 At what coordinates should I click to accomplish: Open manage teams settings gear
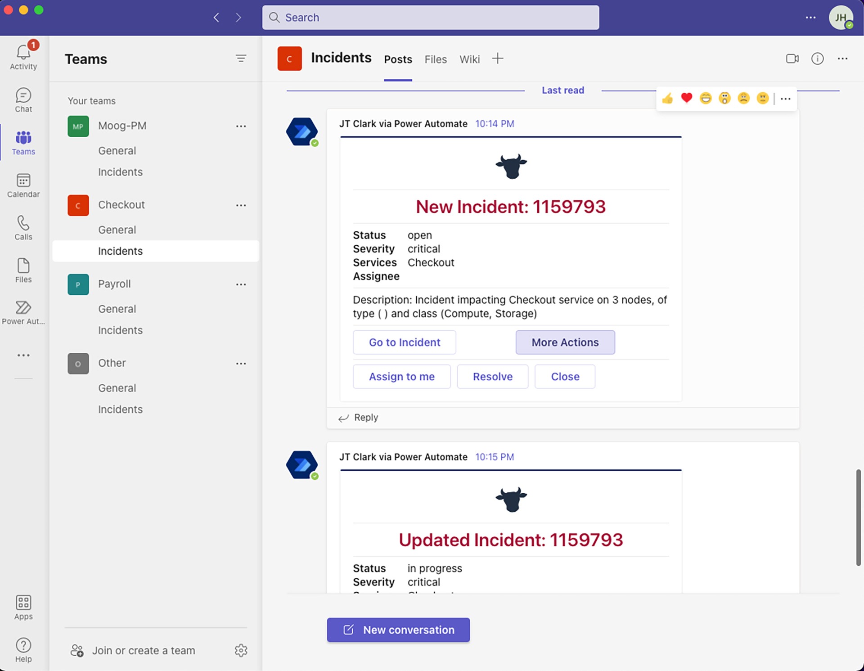coord(241,650)
